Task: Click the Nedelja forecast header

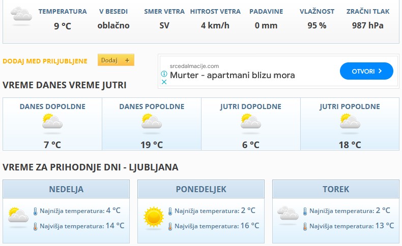Action: tap(66, 189)
